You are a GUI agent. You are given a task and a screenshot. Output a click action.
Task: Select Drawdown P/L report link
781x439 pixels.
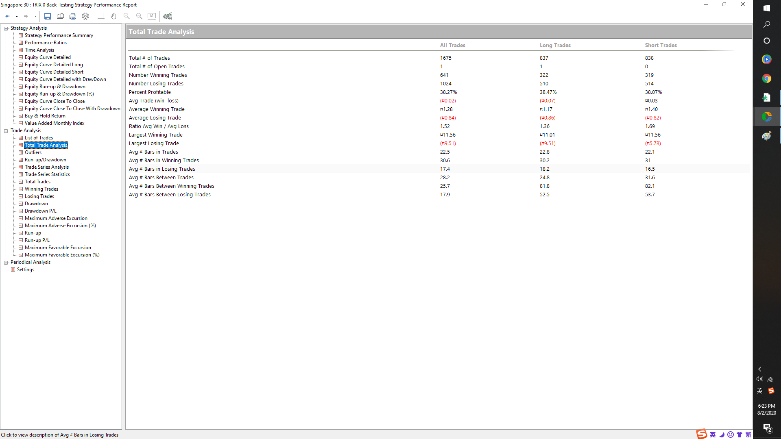(x=41, y=211)
